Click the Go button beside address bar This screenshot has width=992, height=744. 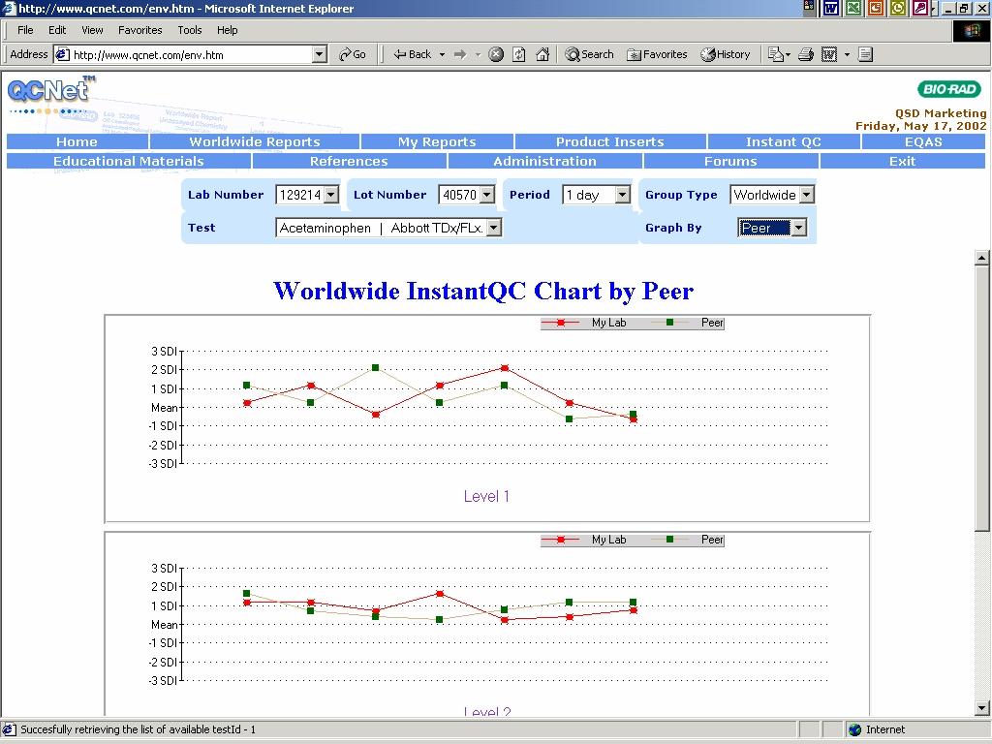353,54
